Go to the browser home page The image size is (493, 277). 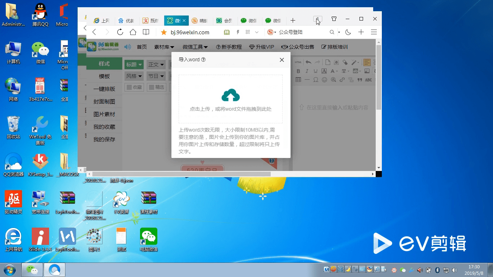pos(133,32)
